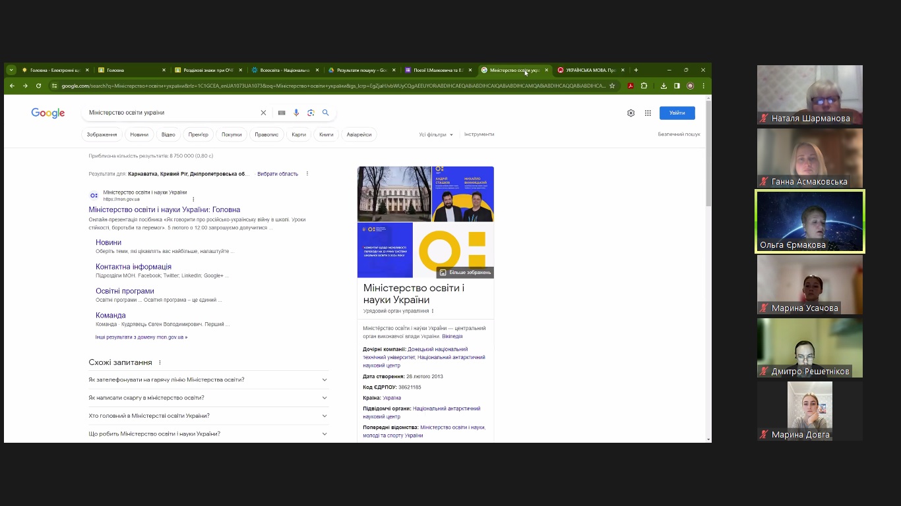The height and width of the screenshot is (506, 901).
Task: Go forward in browser history
Action: click(25, 86)
